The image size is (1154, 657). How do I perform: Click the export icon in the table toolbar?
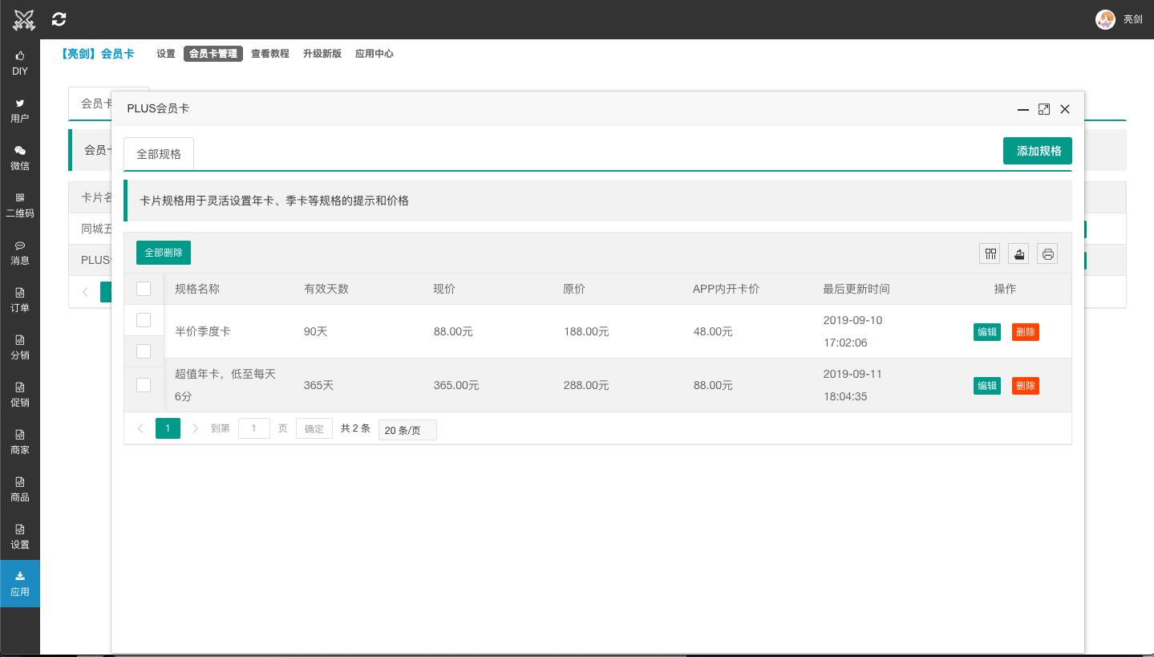tap(1018, 253)
